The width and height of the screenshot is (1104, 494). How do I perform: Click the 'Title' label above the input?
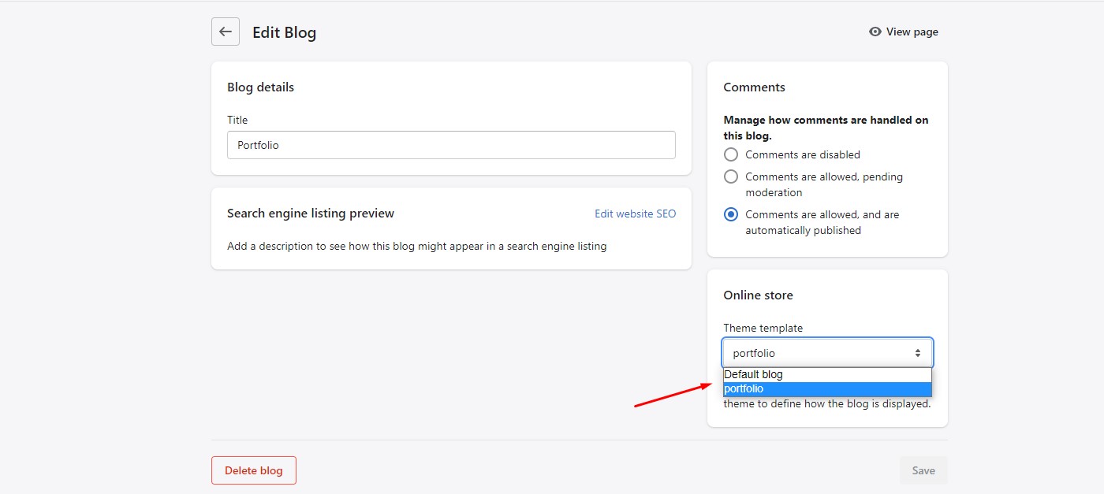237,120
